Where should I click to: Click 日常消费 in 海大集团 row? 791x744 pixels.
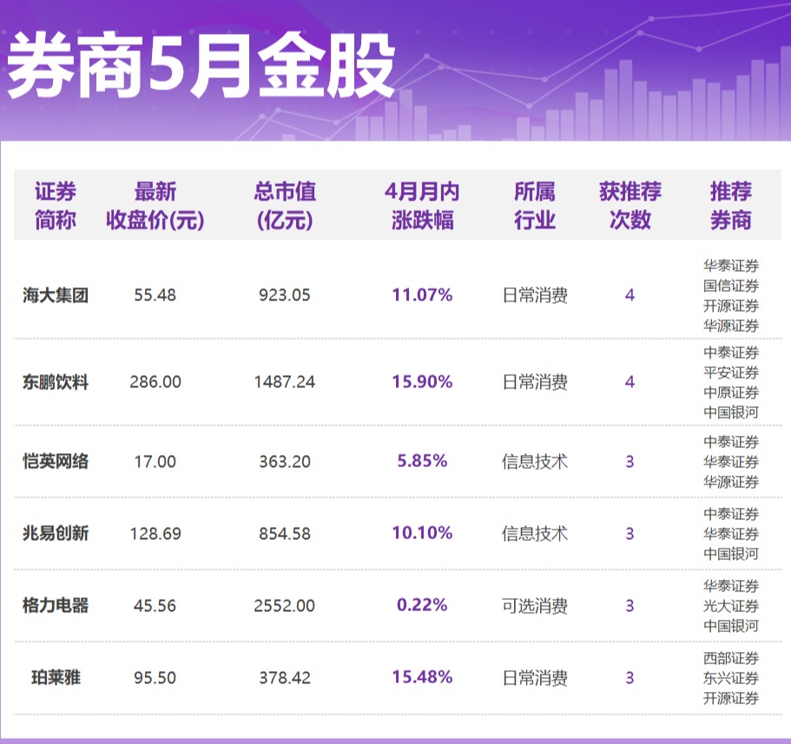pyautogui.click(x=535, y=295)
